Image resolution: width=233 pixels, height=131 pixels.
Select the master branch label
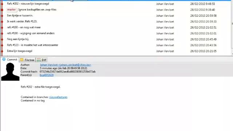[x=11, y=10]
